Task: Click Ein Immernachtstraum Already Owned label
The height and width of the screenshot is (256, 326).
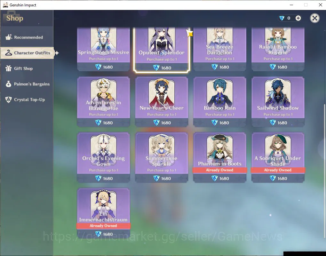Action: [104, 226]
